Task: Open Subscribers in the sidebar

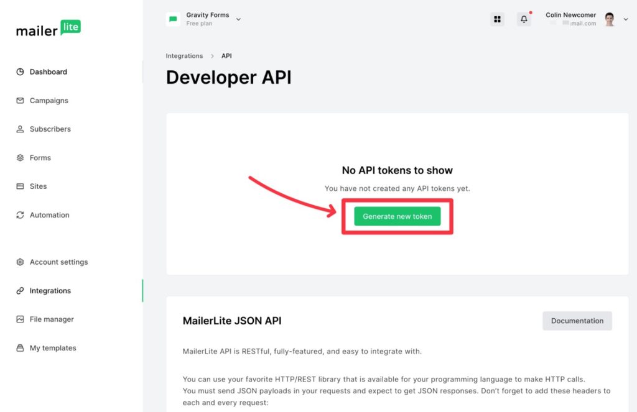Action: 50,129
